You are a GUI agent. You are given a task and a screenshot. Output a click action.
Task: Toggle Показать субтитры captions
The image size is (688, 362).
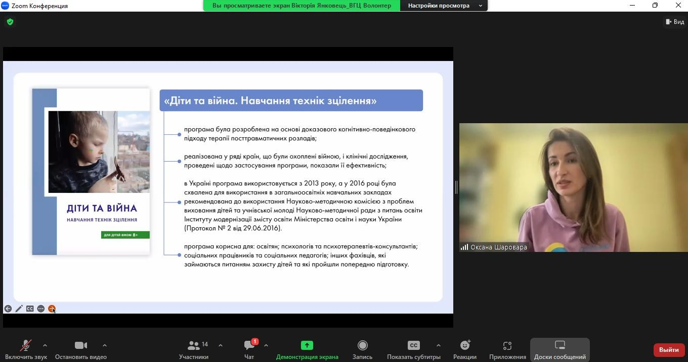413,349
